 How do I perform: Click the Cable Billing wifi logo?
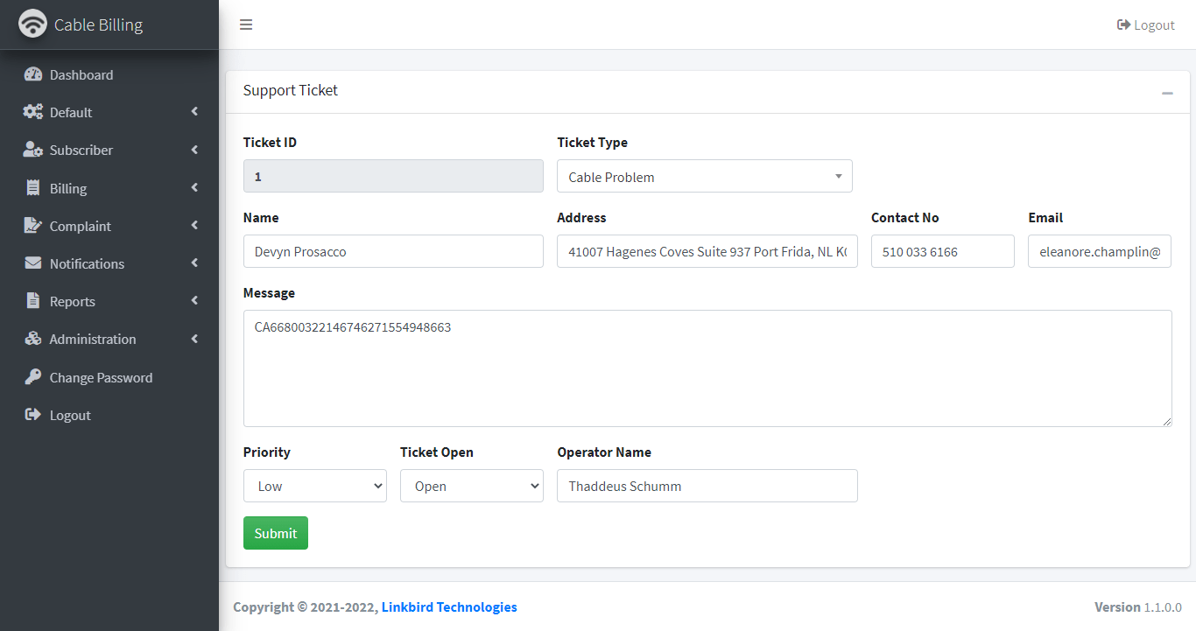[x=33, y=25]
